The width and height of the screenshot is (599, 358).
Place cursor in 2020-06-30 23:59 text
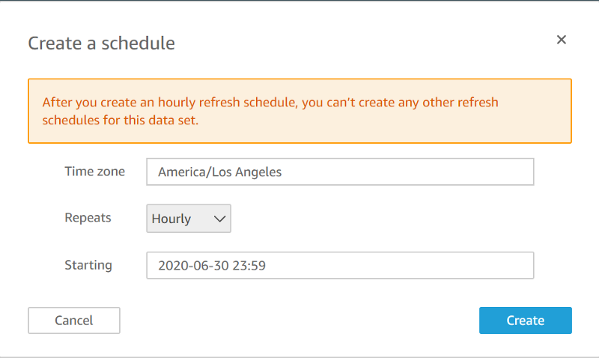212,266
